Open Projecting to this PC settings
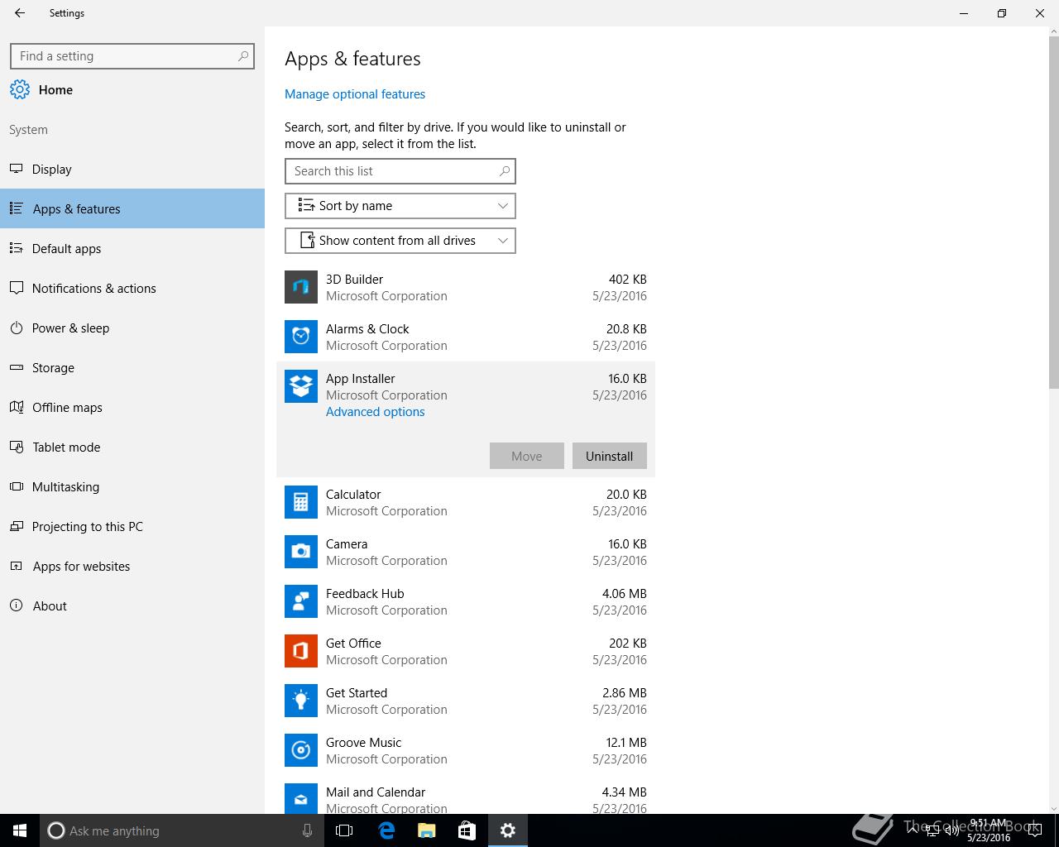Screen dimensions: 1059x847 132,526
